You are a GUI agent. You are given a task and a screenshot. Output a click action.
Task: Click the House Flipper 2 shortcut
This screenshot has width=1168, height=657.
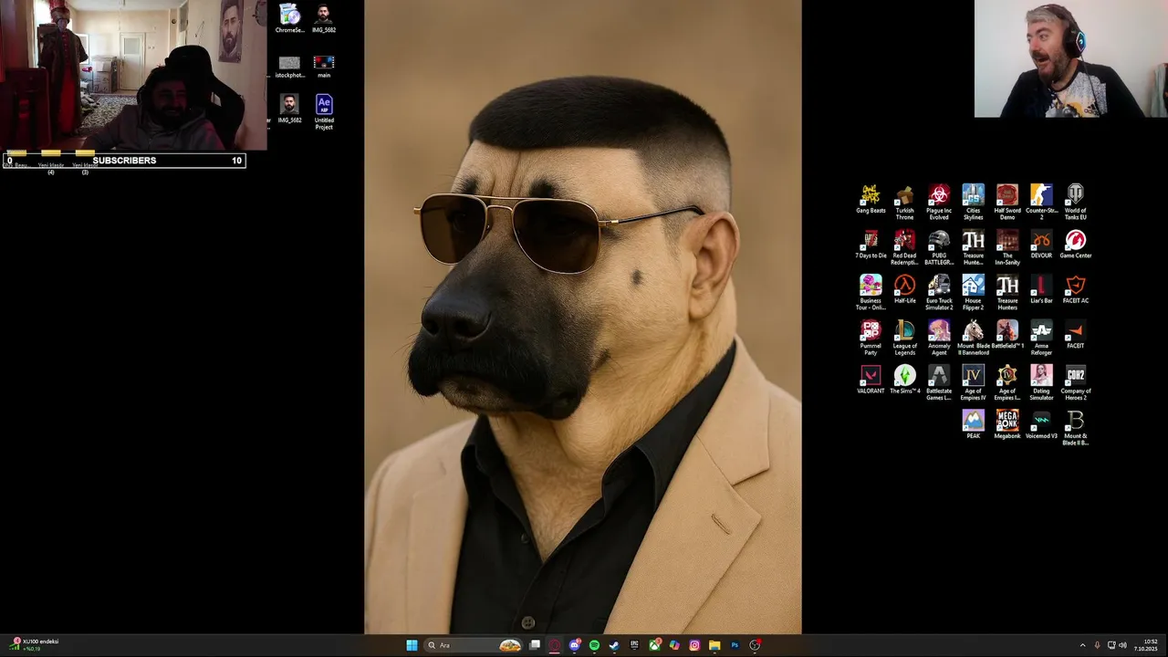[x=973, y=292]
